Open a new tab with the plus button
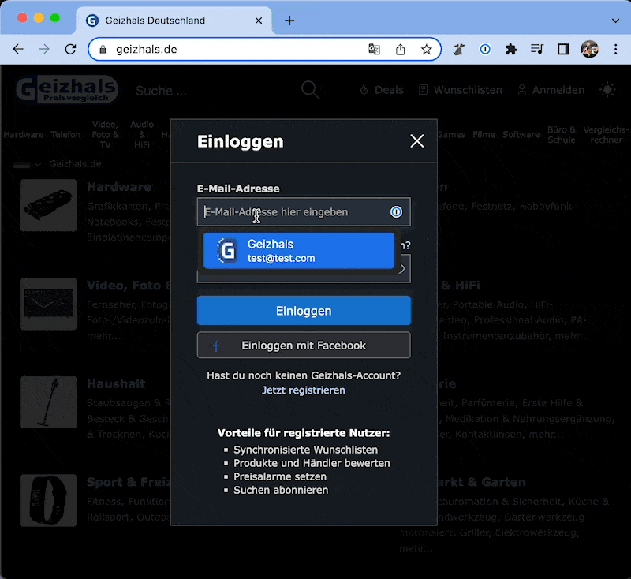 coord(289,21)
